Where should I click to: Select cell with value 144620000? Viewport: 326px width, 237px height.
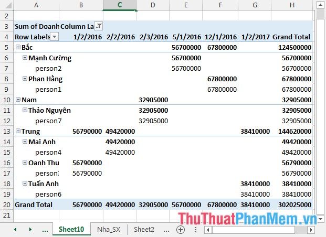292,131
